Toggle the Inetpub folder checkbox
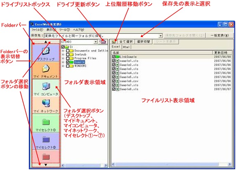Viewport: 236px width, 170px height. pyautogui.click(x=68, y=54)
